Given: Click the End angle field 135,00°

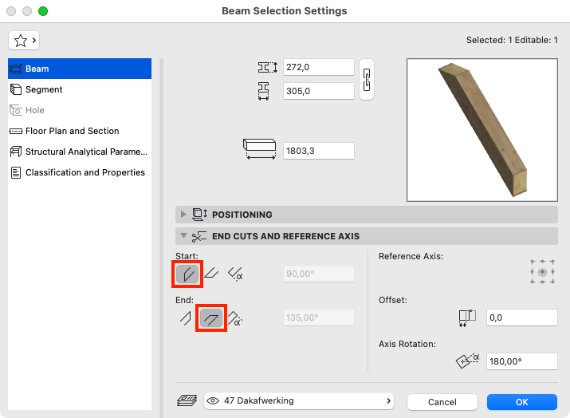Looking at the screenshot, I should click(318, 317).
